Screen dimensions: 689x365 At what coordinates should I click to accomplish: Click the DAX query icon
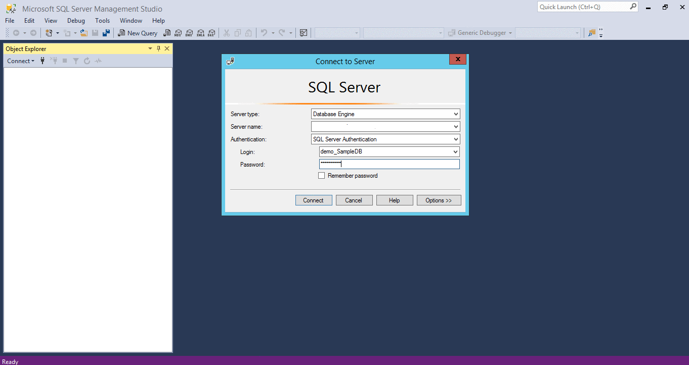click(211, 33)
